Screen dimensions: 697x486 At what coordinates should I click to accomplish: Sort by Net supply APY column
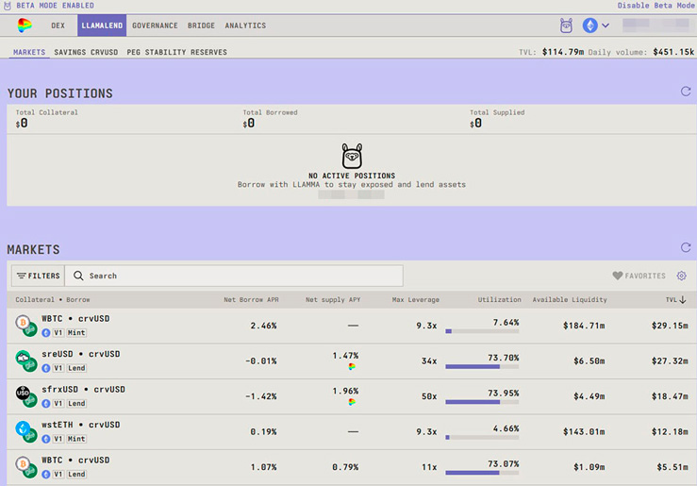click(x=333, y=300)
